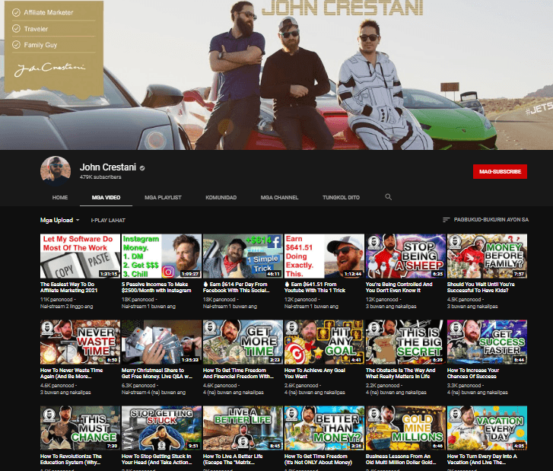The height and width of the screenshot is (471, 553).
Task: Open the Pagbukud-bukurin ayon sa sort menu
Action: point(485,220)
